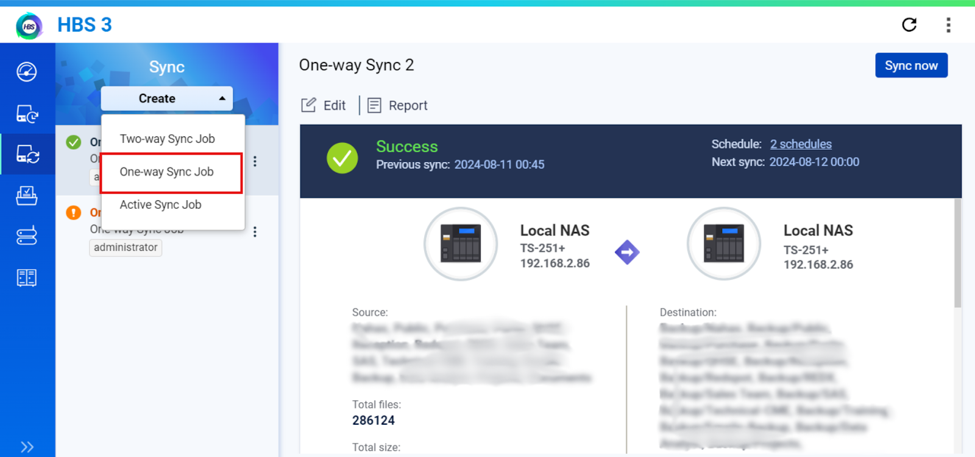Screen dimensions: 975x457
Task: Click the destination Local NAS device icon
Action: coord(724,244)
